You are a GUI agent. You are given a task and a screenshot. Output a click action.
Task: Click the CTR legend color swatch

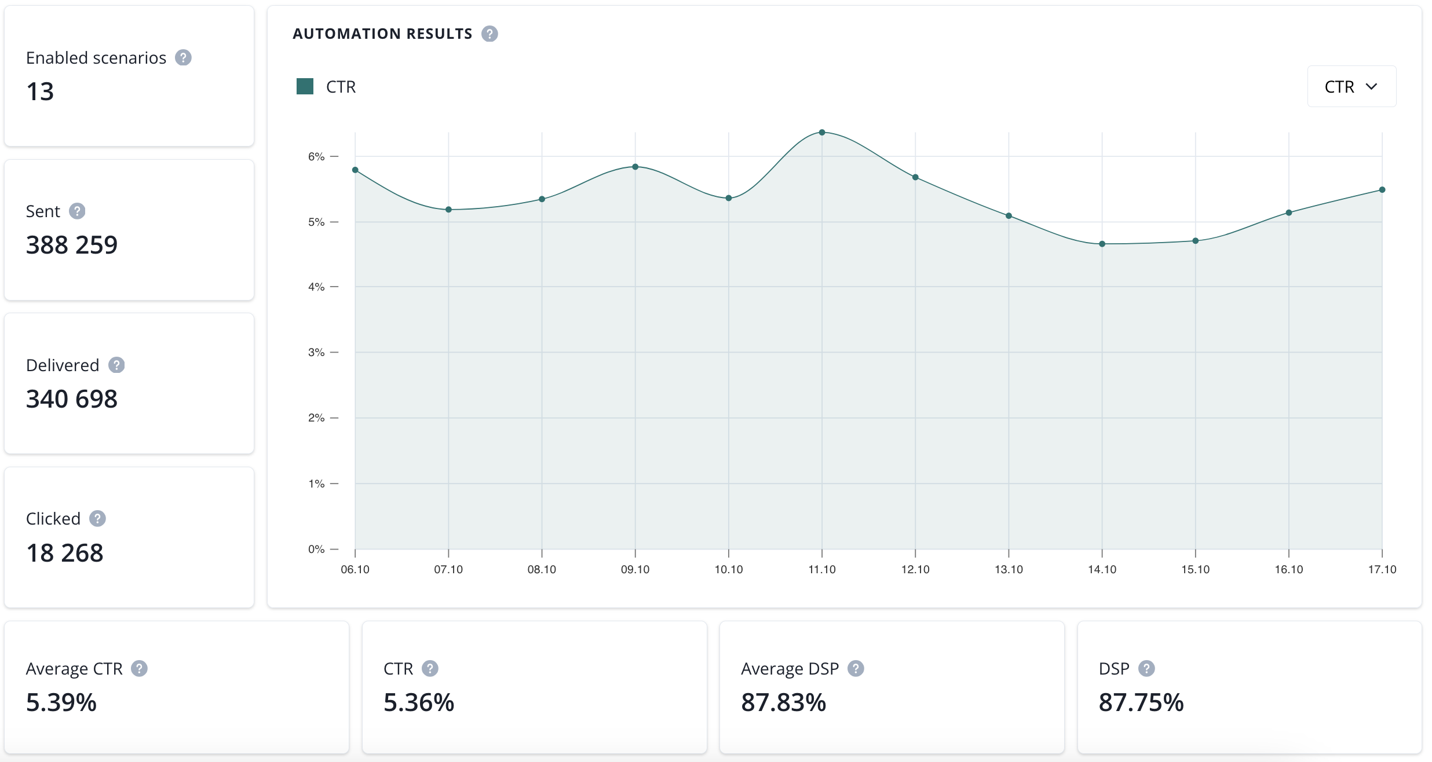tap(305, 87)
